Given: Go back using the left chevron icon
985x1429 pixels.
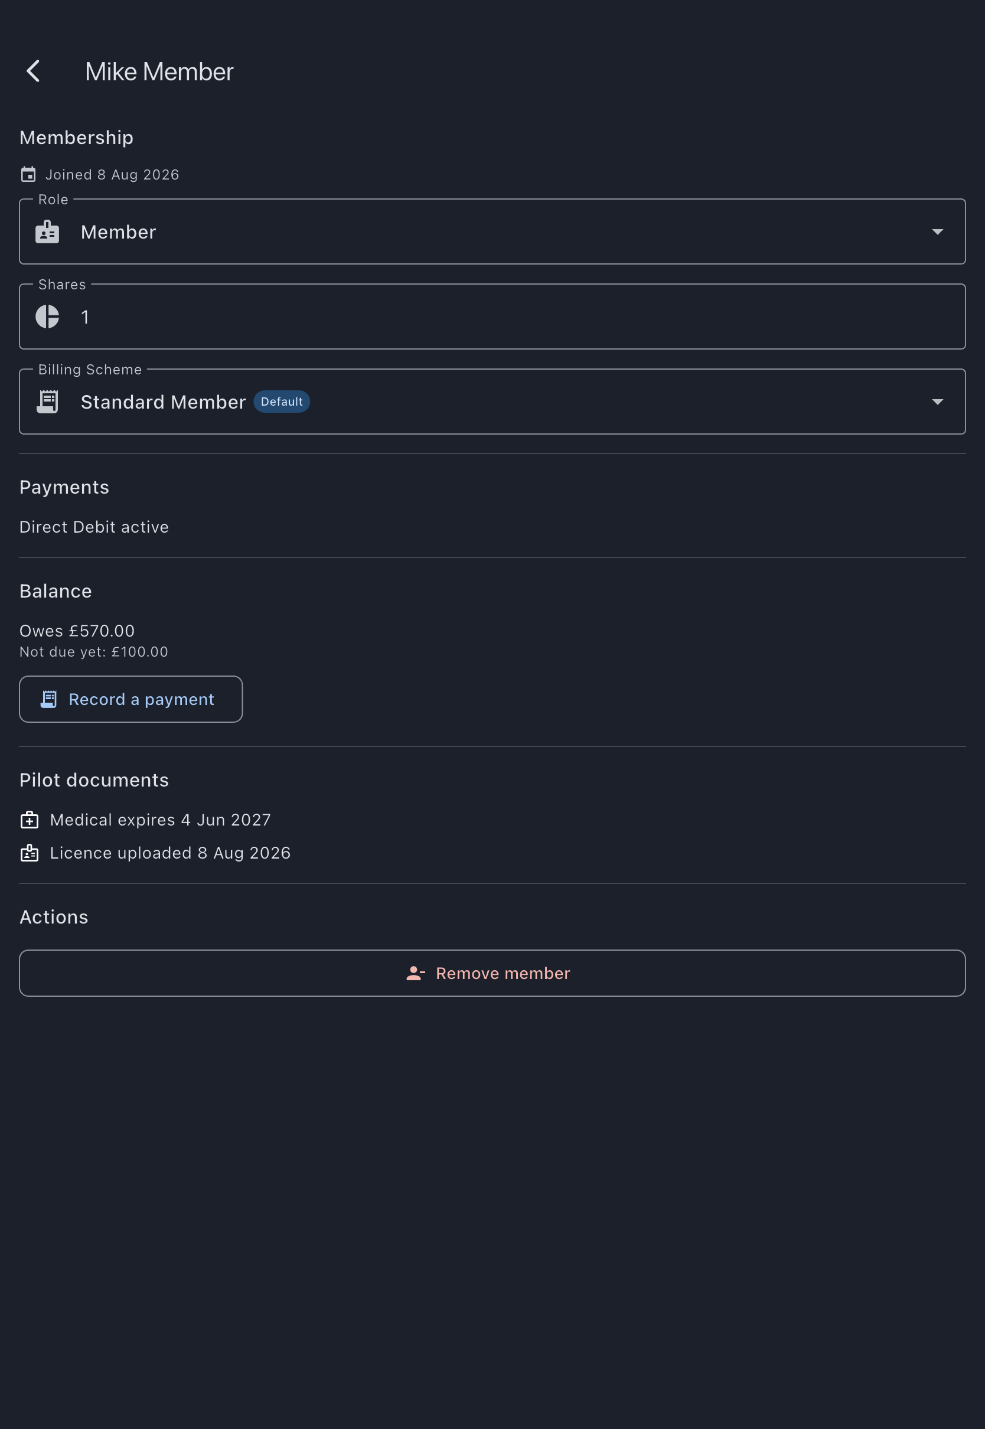Looking at the screenshot, I should (x=33, y=71).
